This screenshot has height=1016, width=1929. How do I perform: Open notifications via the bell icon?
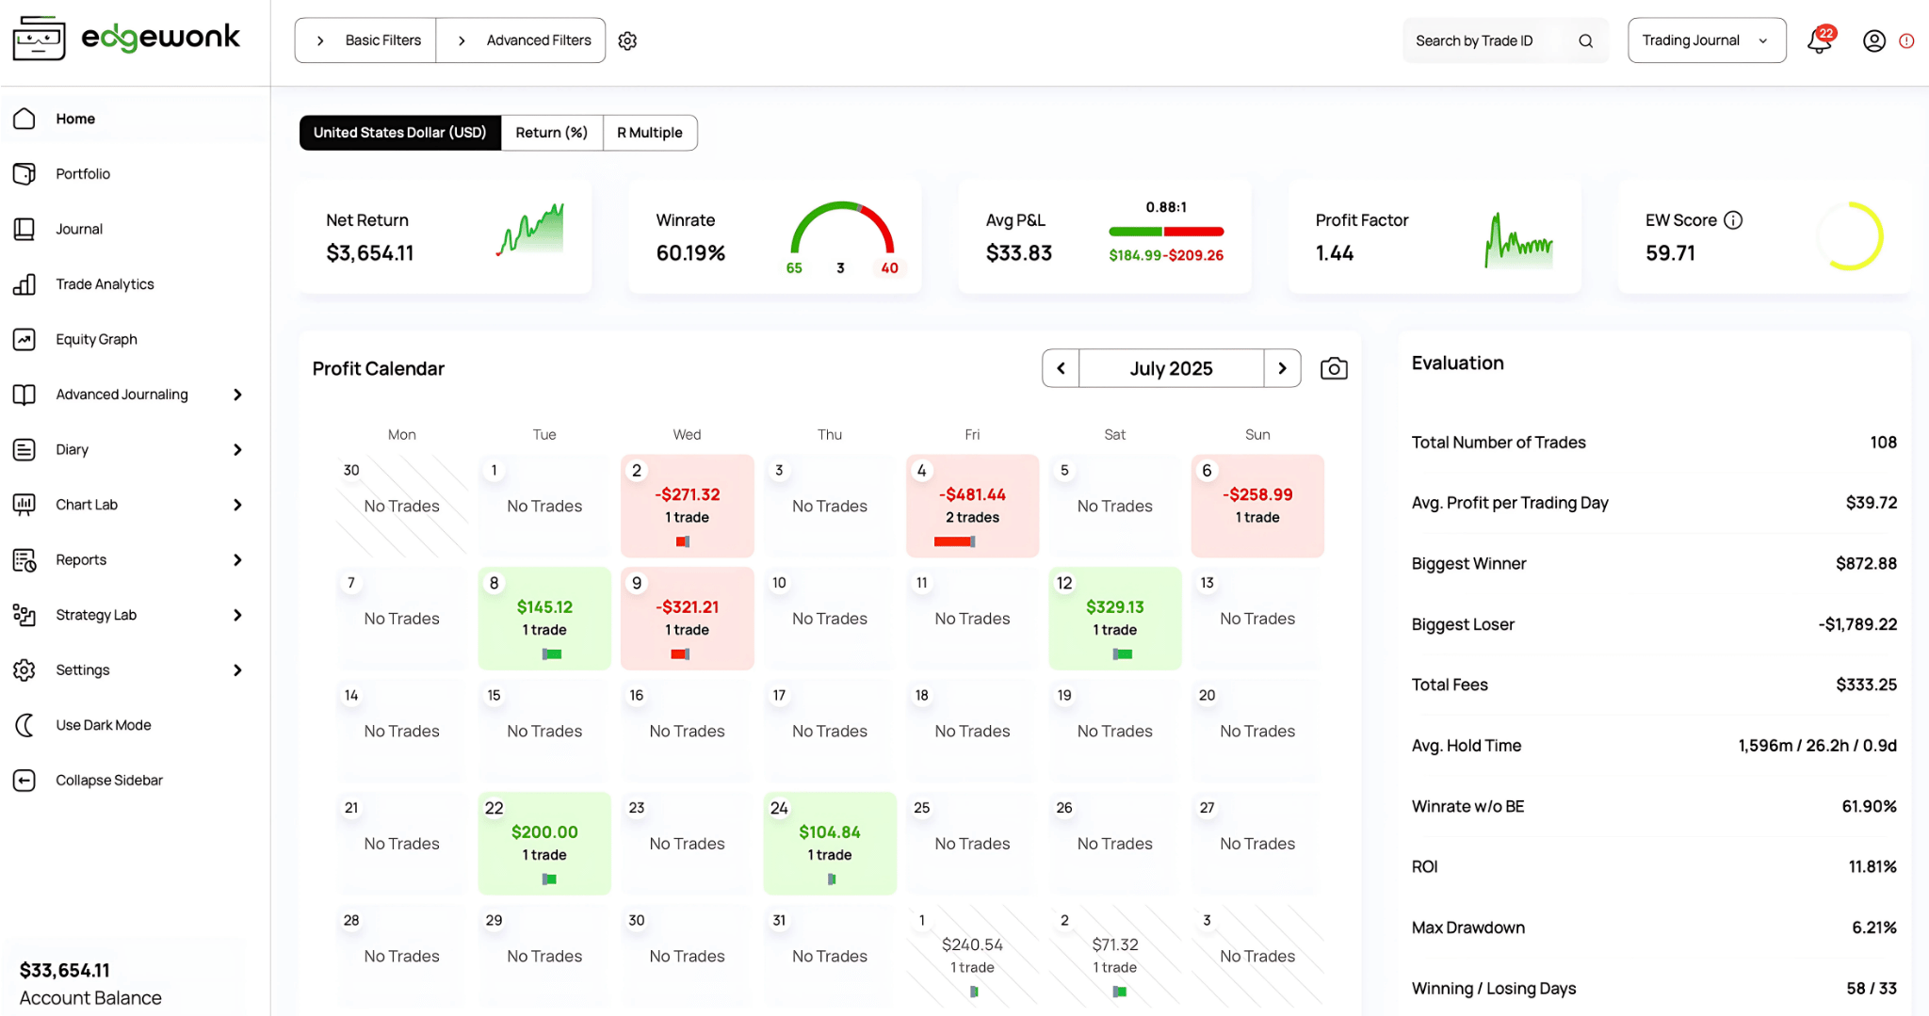1818,40
